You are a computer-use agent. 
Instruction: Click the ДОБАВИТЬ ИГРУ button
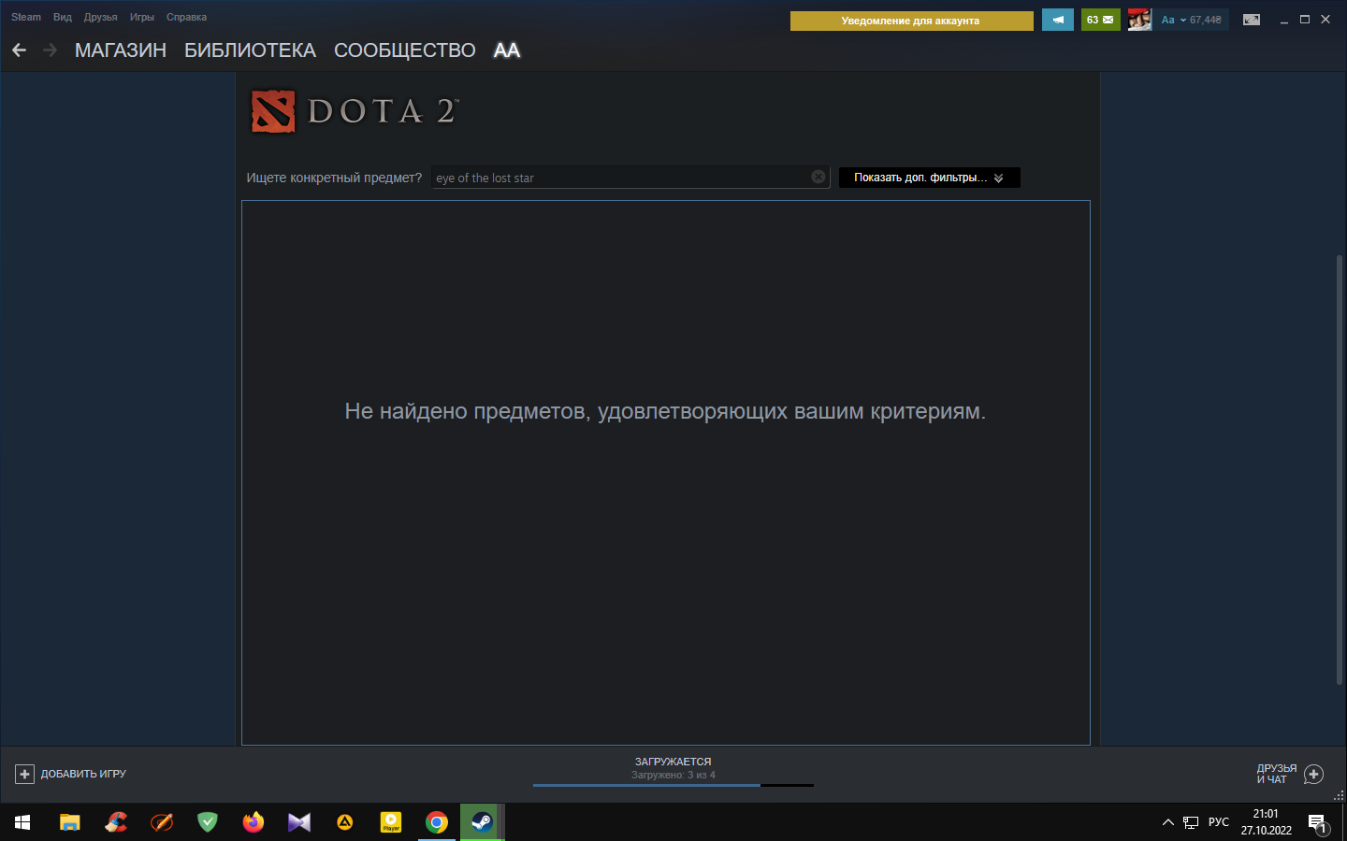pyautogui.click(x=84, y=774)
